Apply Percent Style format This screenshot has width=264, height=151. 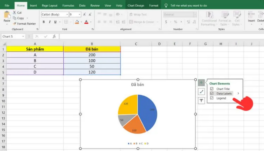[176, 22]
